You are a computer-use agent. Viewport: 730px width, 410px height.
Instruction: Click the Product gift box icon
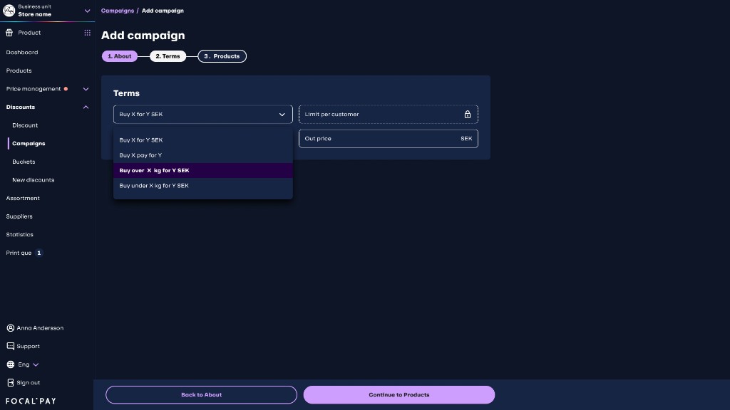[9, 33]
